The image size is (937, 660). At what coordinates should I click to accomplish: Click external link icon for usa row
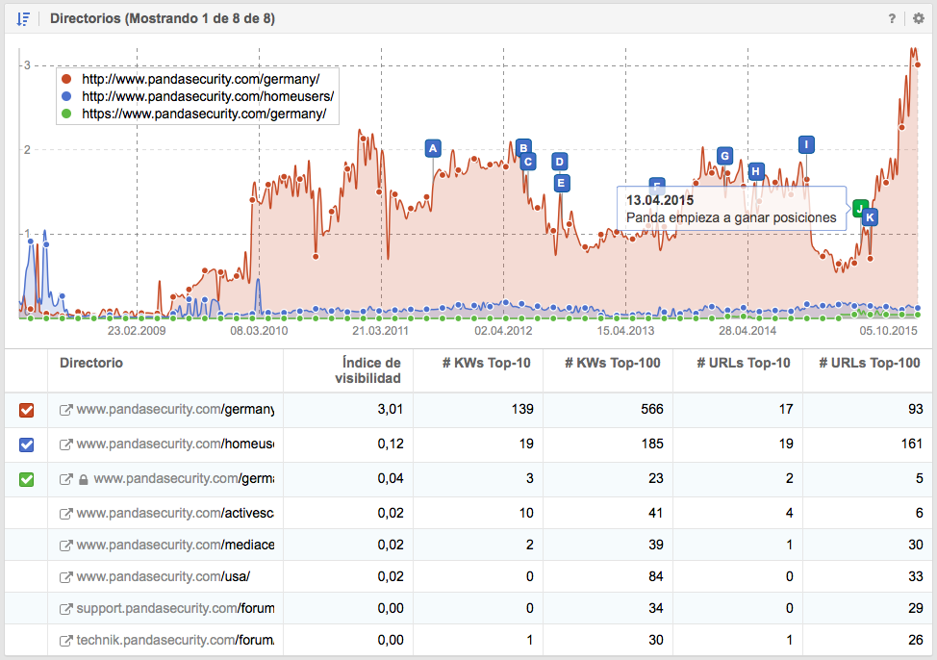pyautogui.click(x=66, y=576)
